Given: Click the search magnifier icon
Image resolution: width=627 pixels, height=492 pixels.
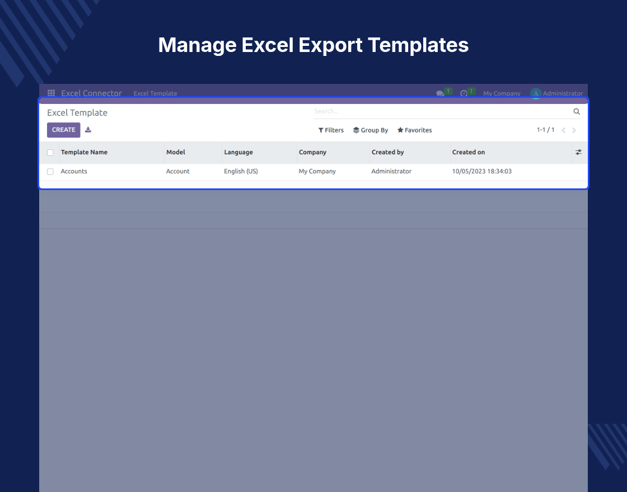Looking at the screenshot, I should pyautogui.click(x=577, y=111).
